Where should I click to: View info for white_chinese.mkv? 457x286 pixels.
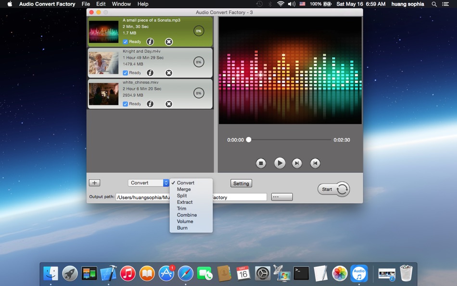pyautogui.click(x=150, y=104)
